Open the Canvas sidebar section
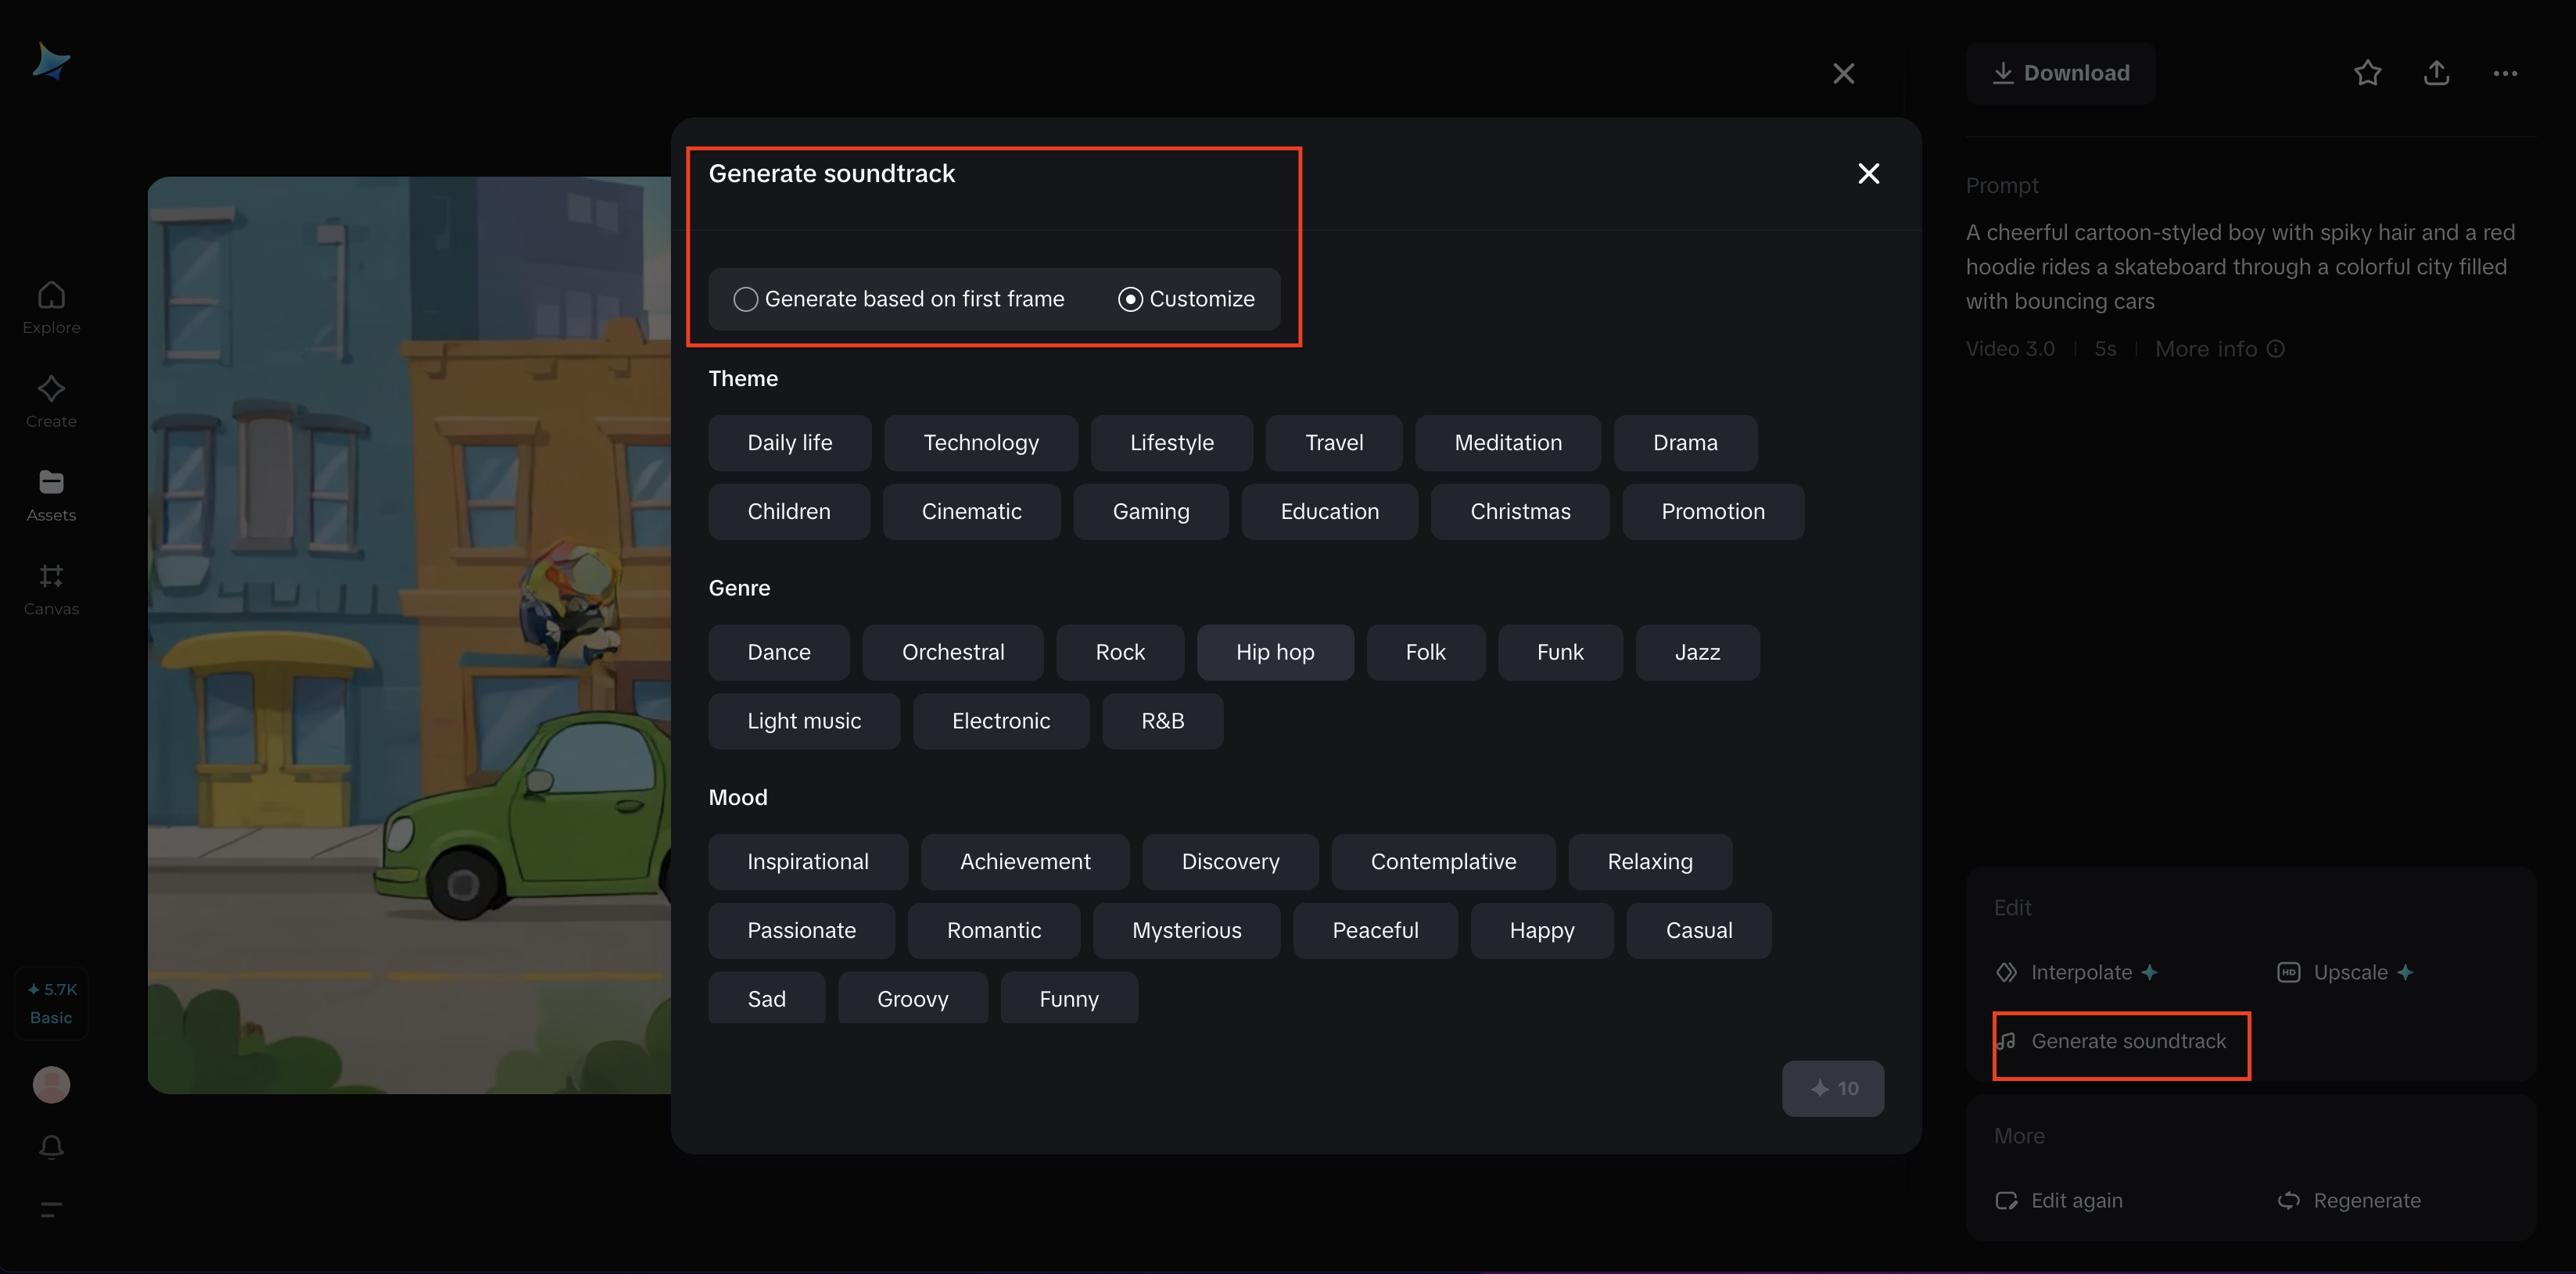This screenshot has width=2576, height=1274. [x=51, y=589]
